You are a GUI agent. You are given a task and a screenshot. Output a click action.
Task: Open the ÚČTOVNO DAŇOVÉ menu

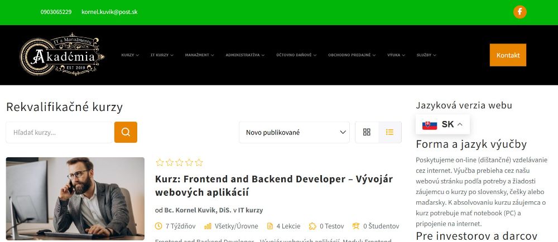296,55
